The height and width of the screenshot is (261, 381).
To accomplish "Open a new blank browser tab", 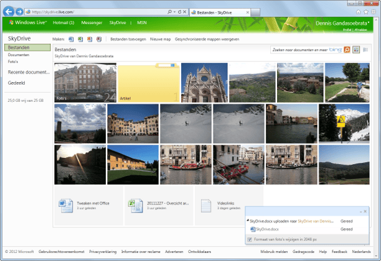I will (255, 12).
